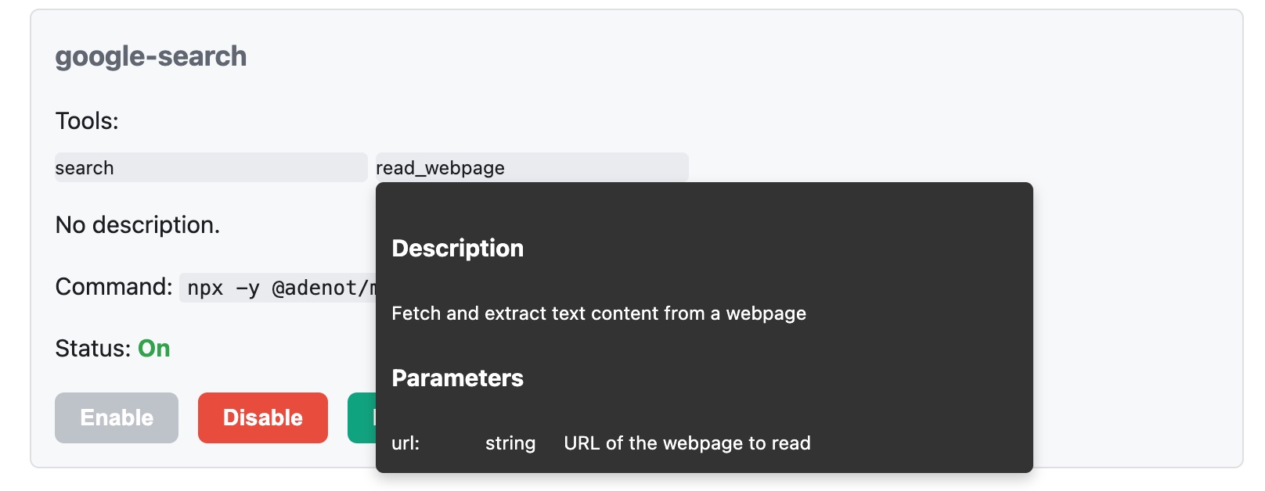Click the "read_webpage" tool chip
1265x491 pixels.
pos(532,168)
